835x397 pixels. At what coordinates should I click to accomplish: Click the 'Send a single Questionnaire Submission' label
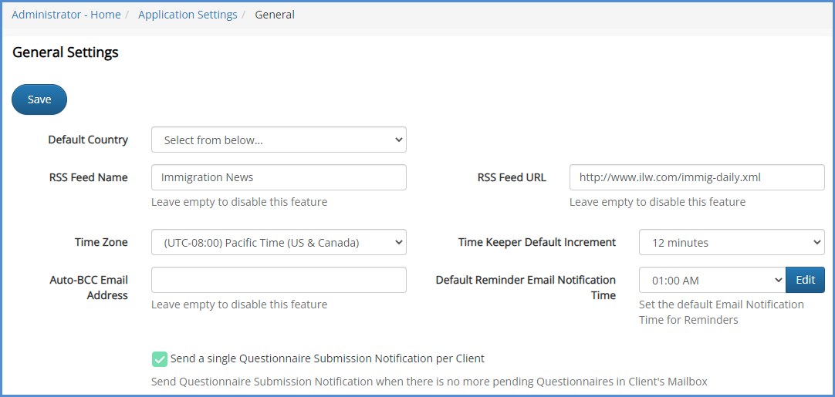click(327, 358)
